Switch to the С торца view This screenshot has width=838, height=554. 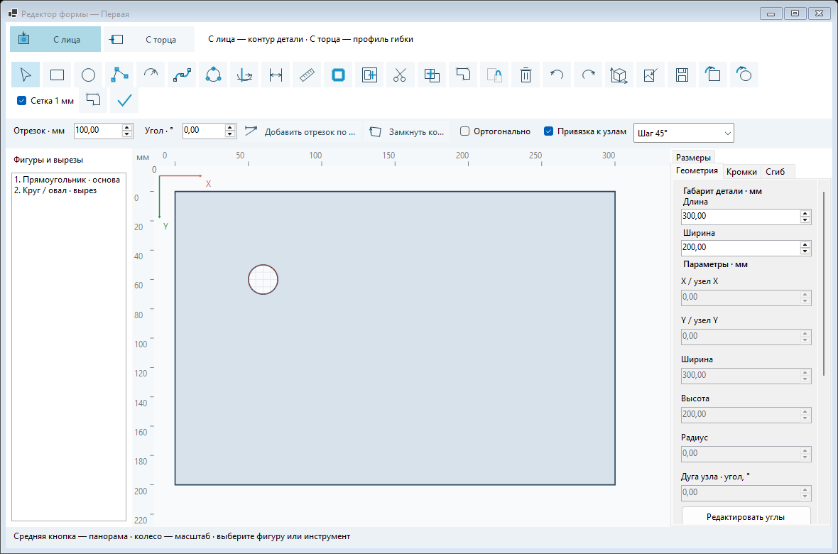click(x=149, y=39)
